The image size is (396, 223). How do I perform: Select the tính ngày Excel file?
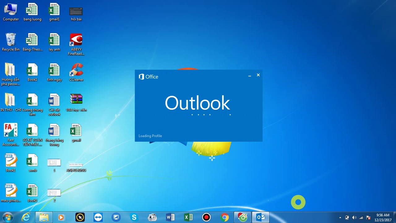coord(54,73)
